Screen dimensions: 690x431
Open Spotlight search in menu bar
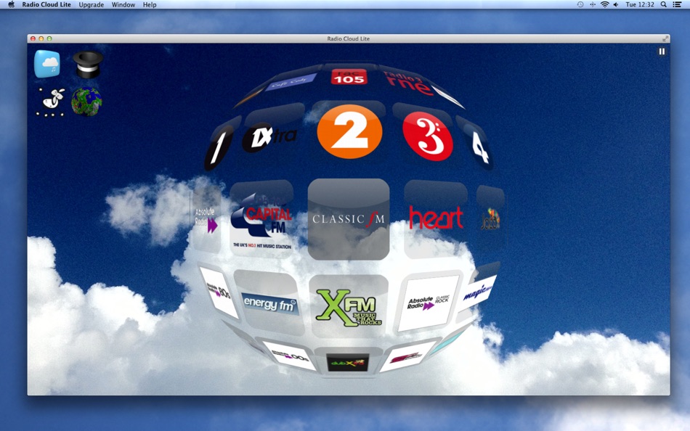pos(663,4)
